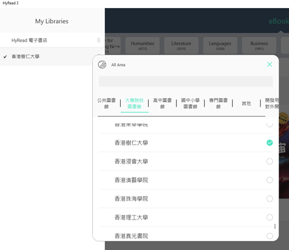This screenshot has height=250, width=289.
Task: Click the 香港演藝學院 list entry text
Action: coord(131,180)
